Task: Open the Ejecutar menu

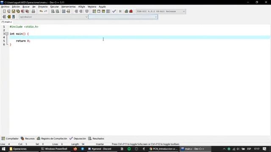Action: tap(55, 7)
